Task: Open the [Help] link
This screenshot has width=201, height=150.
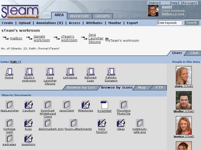Action: click(x=175, y=3)
